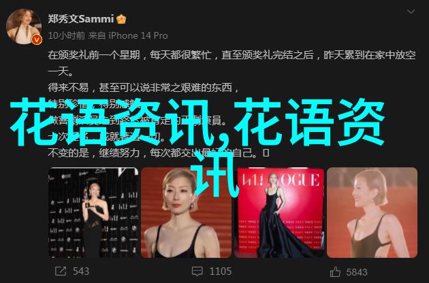
Task: Click the 543 repost count
Action: [81, 271]
